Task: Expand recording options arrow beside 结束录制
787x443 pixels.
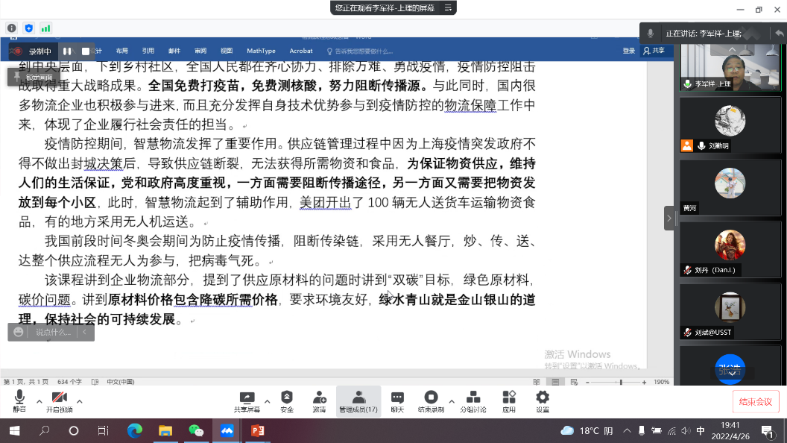Action: click(x=451, y=401)
